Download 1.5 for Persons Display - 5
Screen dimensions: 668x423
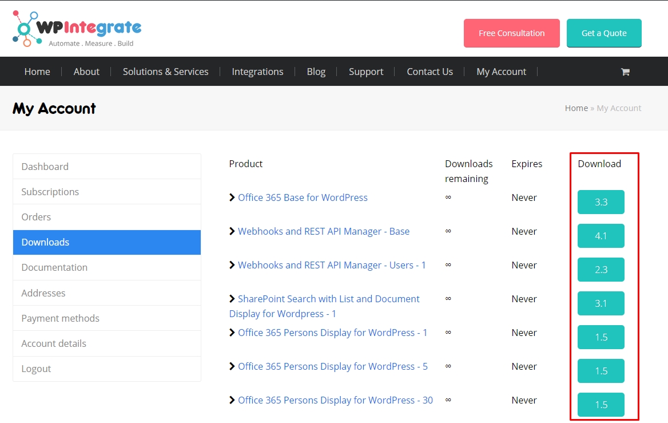pos(601,371)
